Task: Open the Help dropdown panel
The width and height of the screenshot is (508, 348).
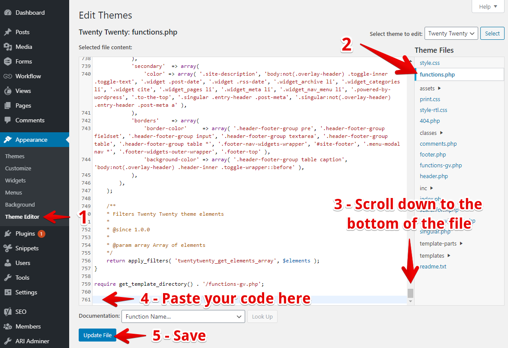Action: (488, 6)
